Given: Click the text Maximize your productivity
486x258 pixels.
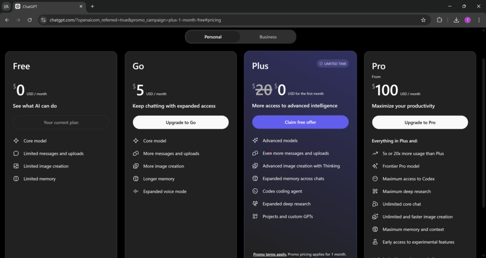Looking at the screenshot, I should 403,106.
